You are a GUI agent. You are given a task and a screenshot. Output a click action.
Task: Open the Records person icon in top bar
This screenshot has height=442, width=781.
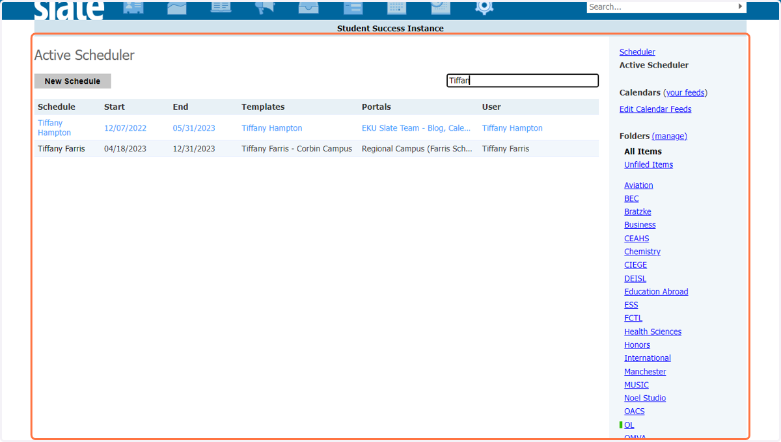133,6
